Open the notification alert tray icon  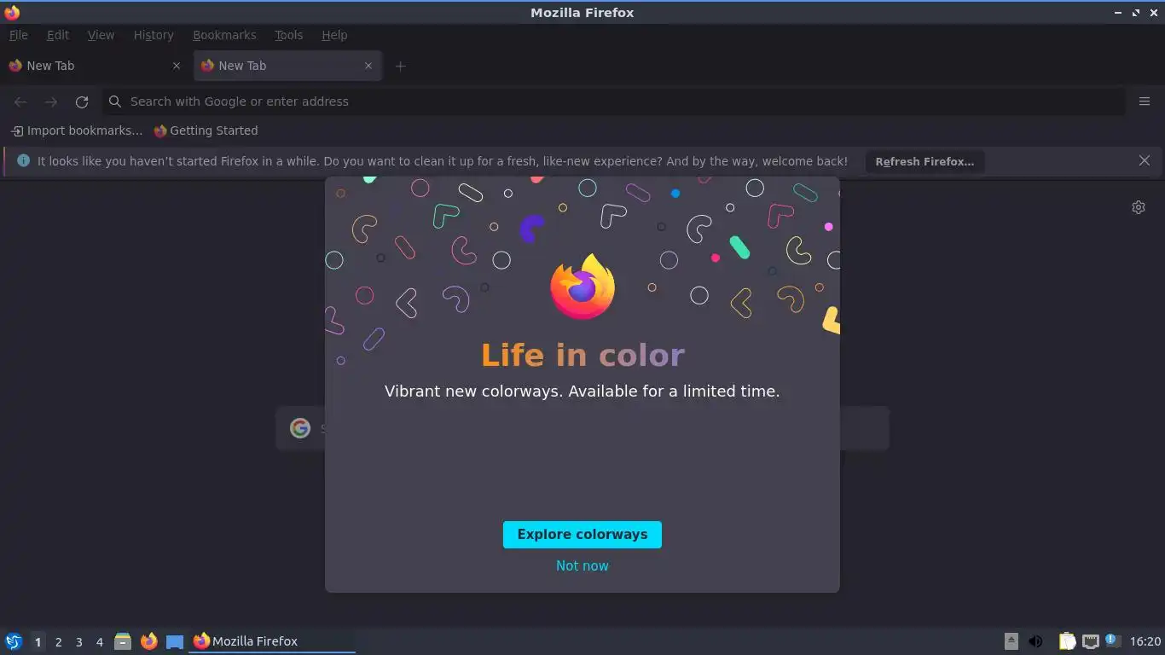(1112, 640)
